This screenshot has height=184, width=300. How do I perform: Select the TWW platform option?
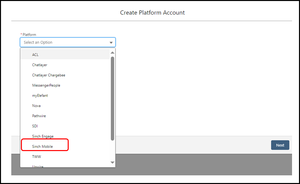[x=65, y=157]
